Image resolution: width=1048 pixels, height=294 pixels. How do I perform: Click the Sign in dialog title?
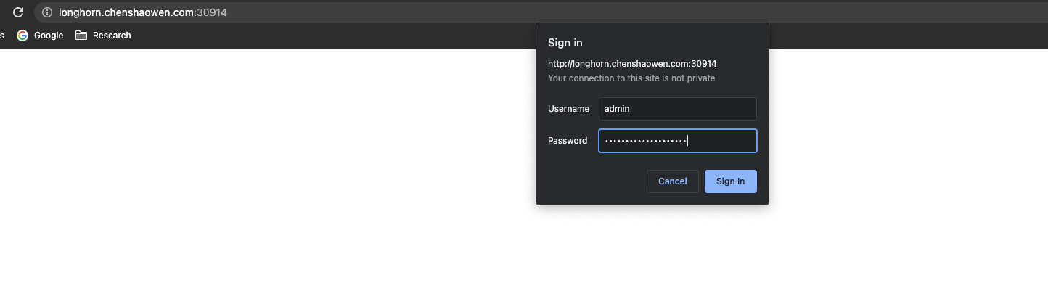pos(565,43)
